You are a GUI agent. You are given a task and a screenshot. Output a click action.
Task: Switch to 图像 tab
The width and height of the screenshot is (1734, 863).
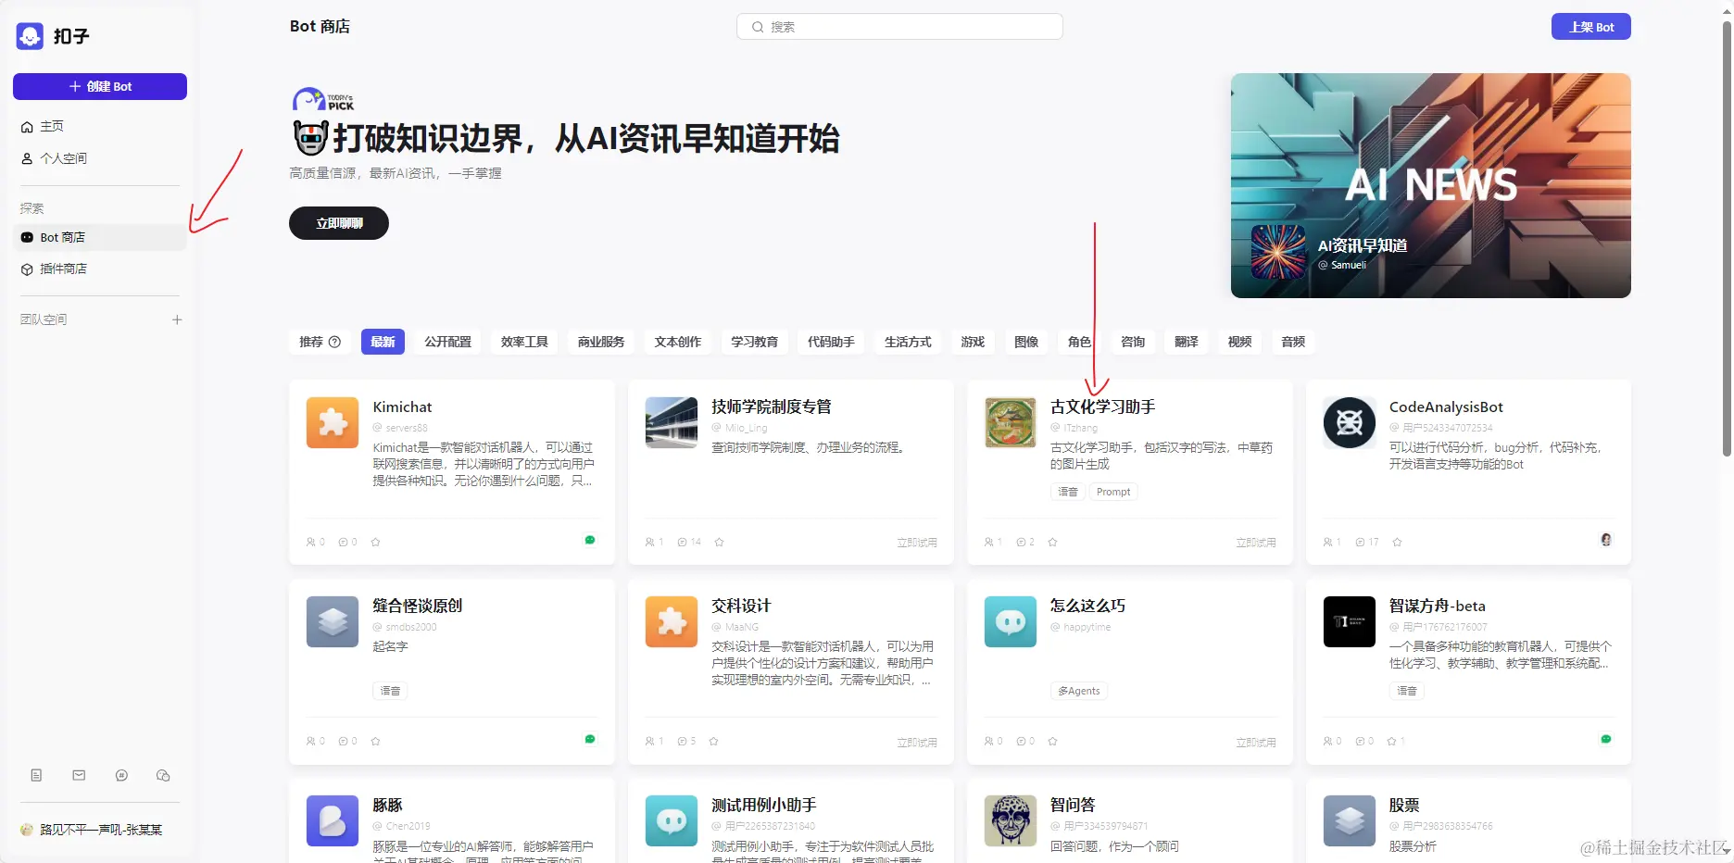point(1026,342)
